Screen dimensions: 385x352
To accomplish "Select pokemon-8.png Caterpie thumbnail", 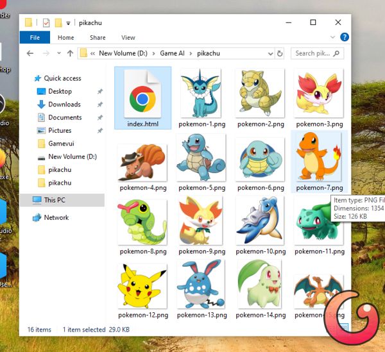I will [142, 222].
